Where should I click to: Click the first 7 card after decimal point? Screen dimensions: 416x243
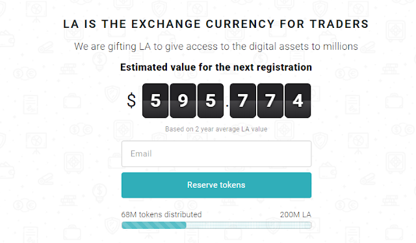[242, 100]
